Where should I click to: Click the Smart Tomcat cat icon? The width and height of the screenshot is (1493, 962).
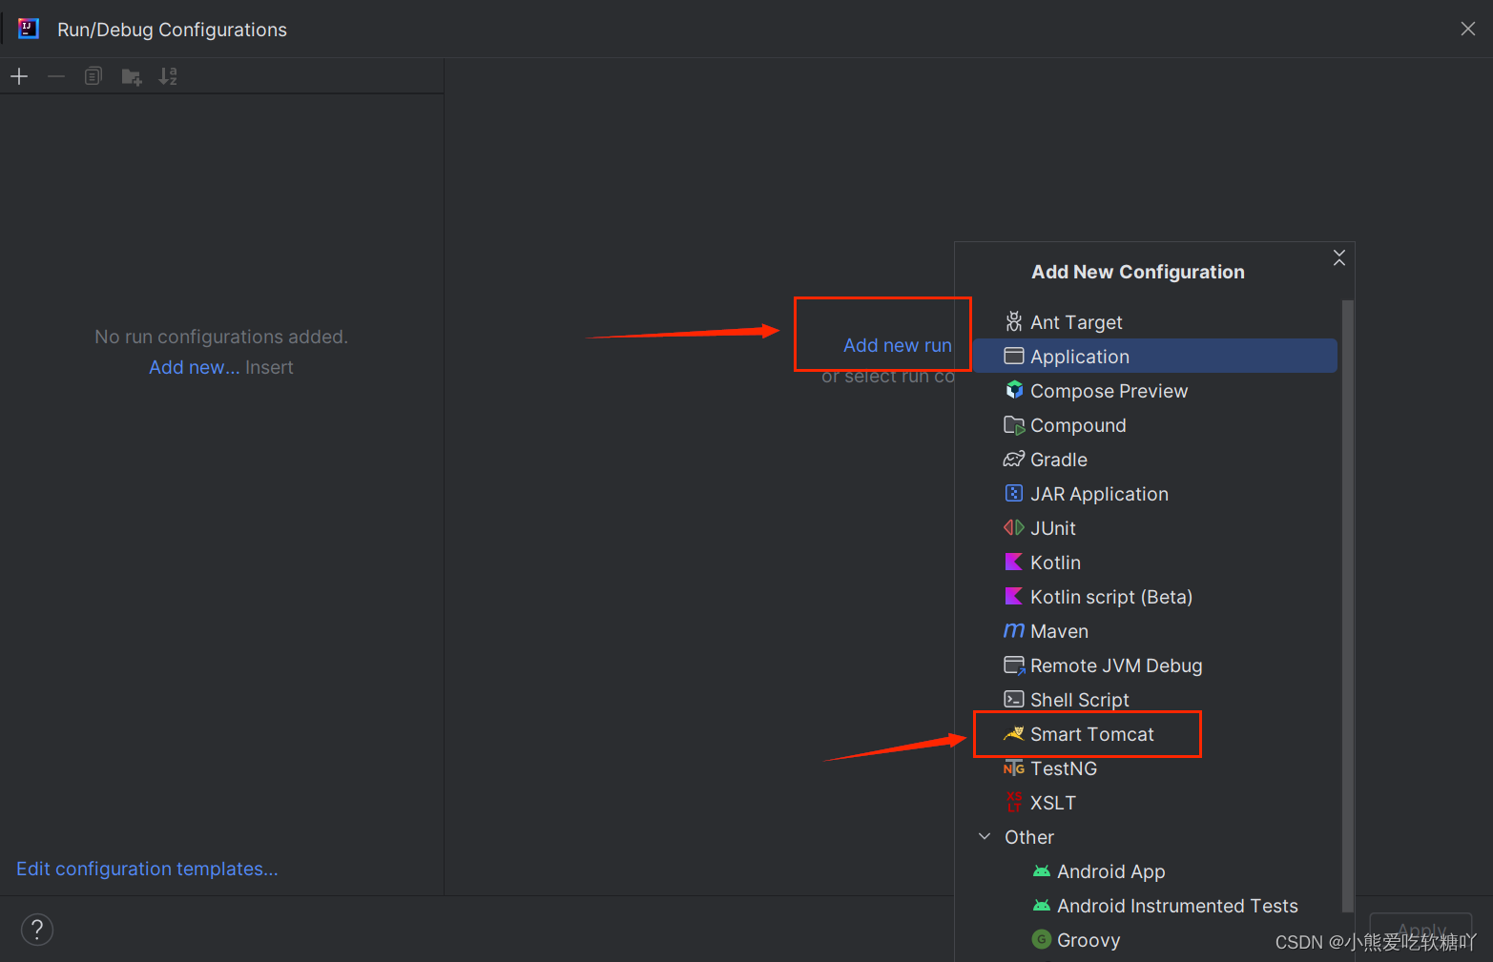coord(1014,734)
